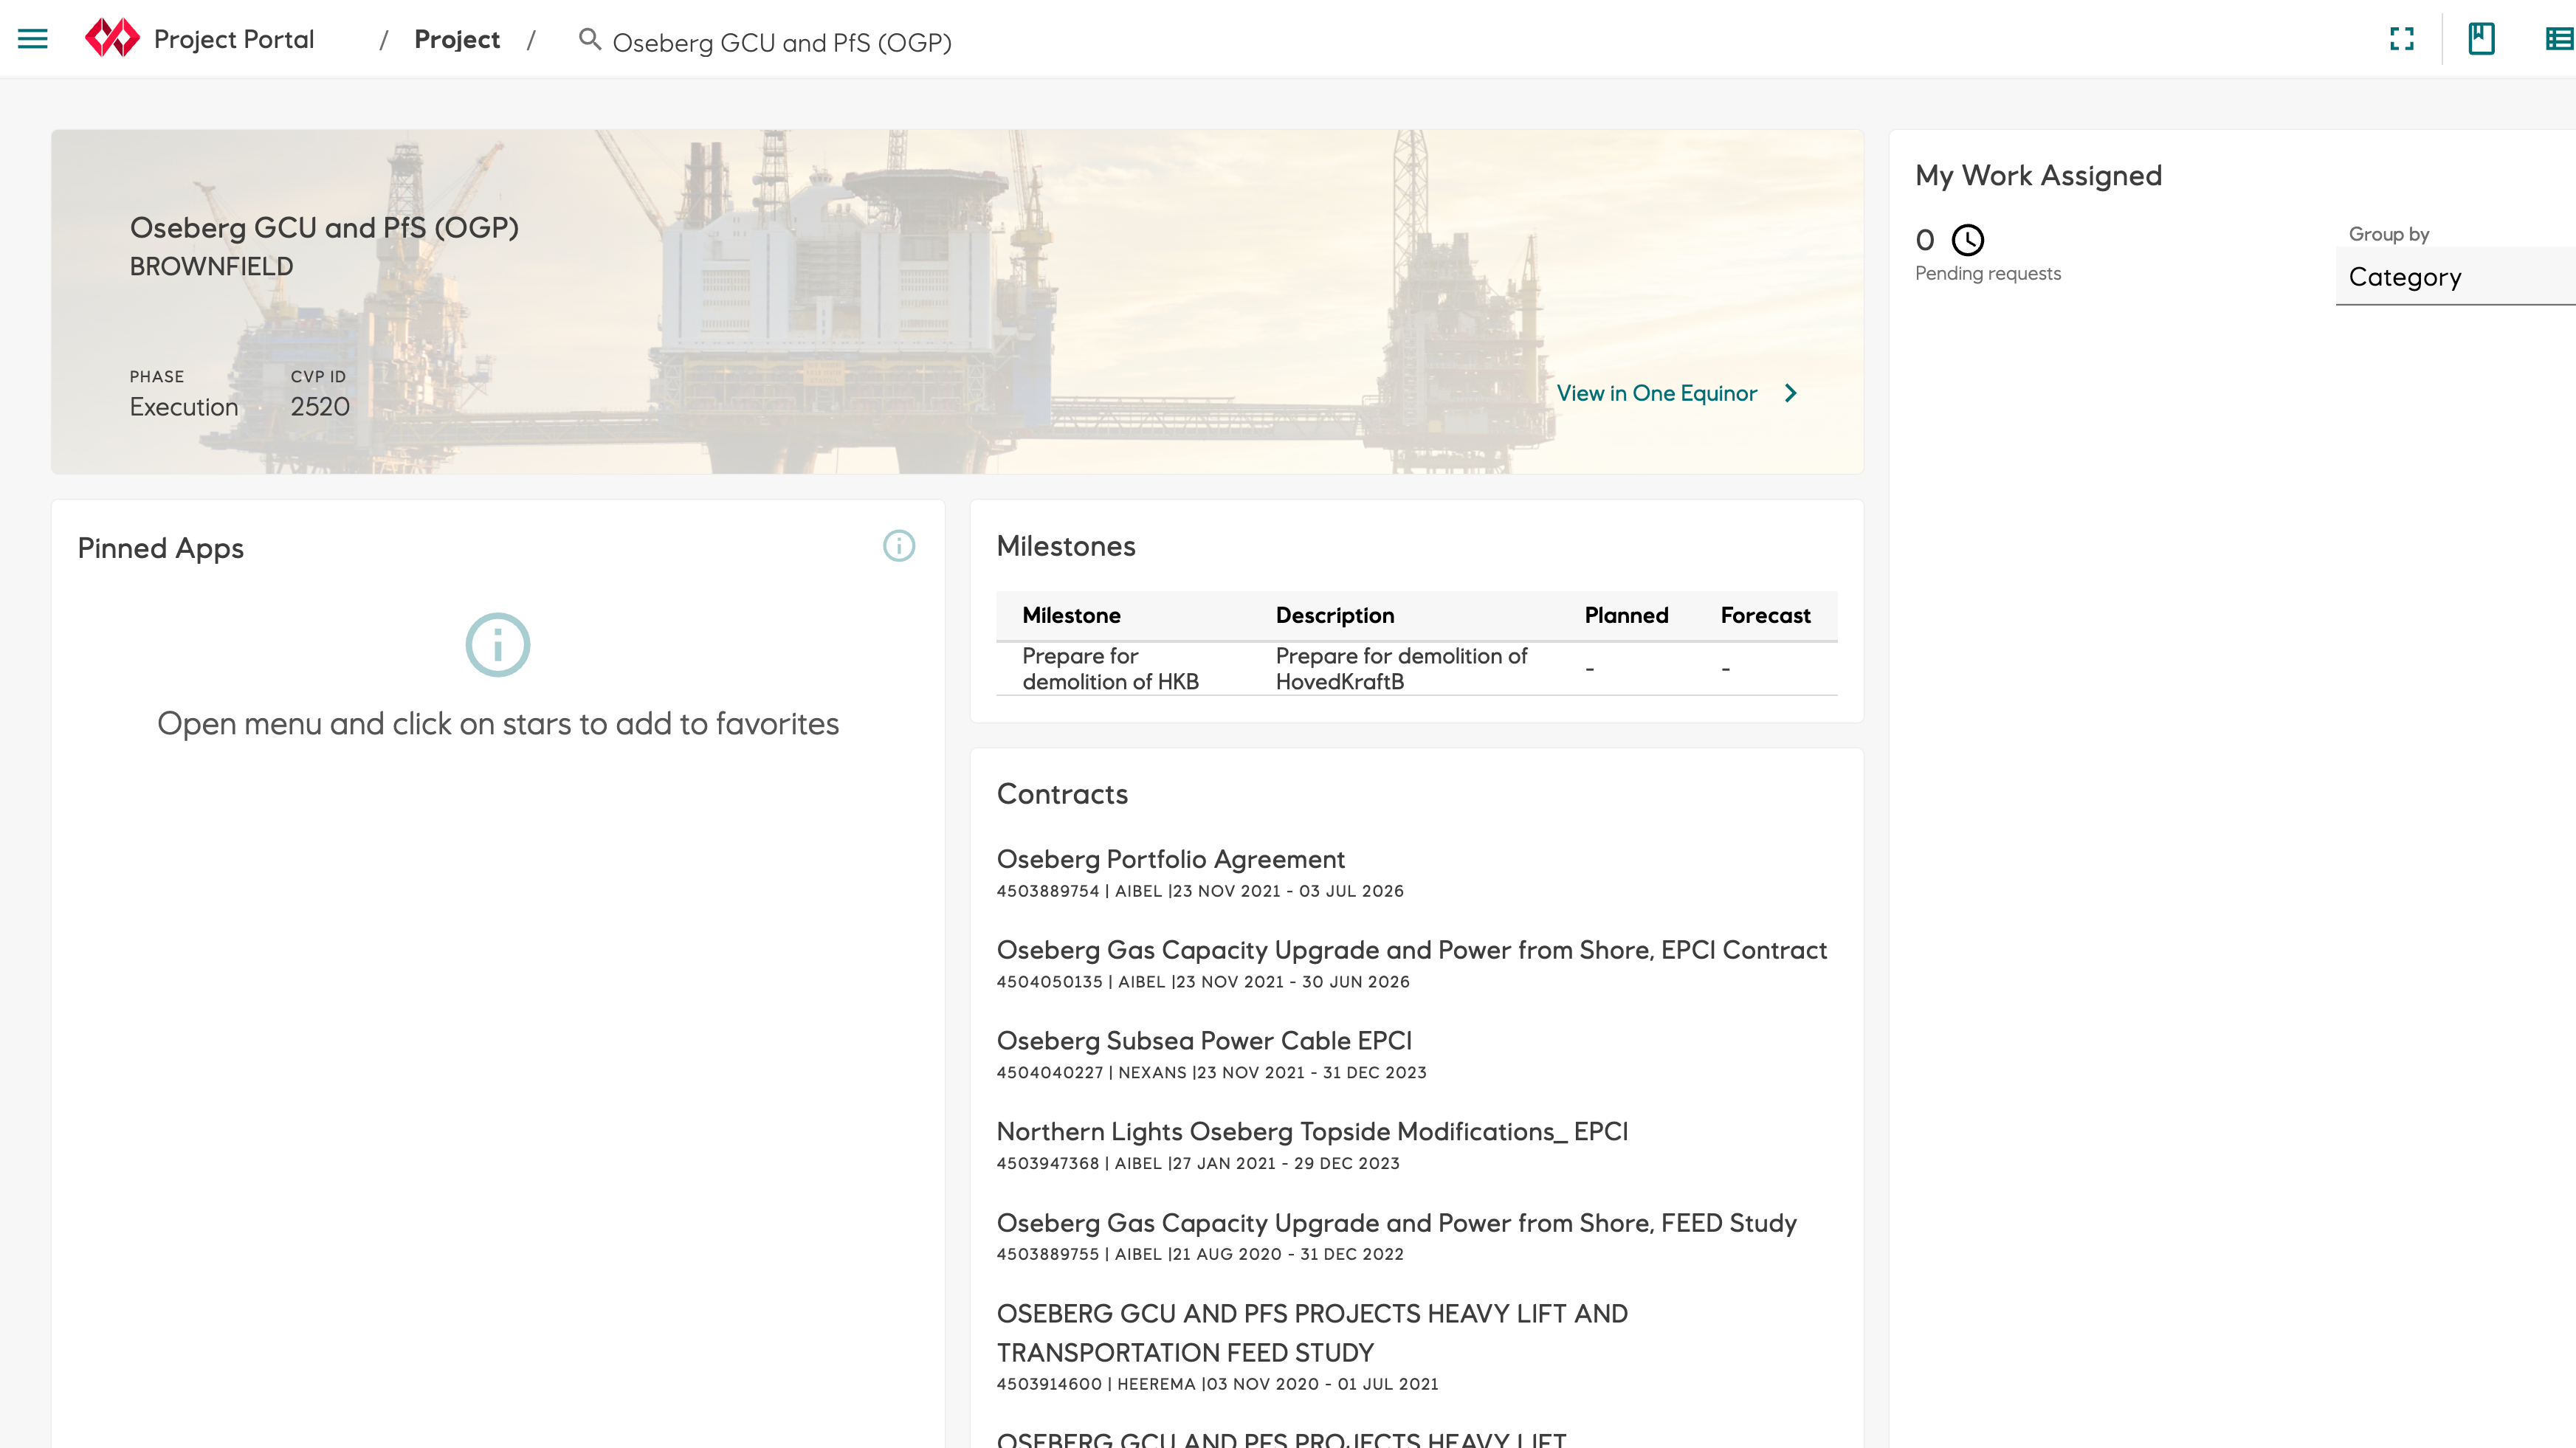This screenshot has width=2576, height=1448.
Task: Click the pending requests clock icon
Action: 1968,240
